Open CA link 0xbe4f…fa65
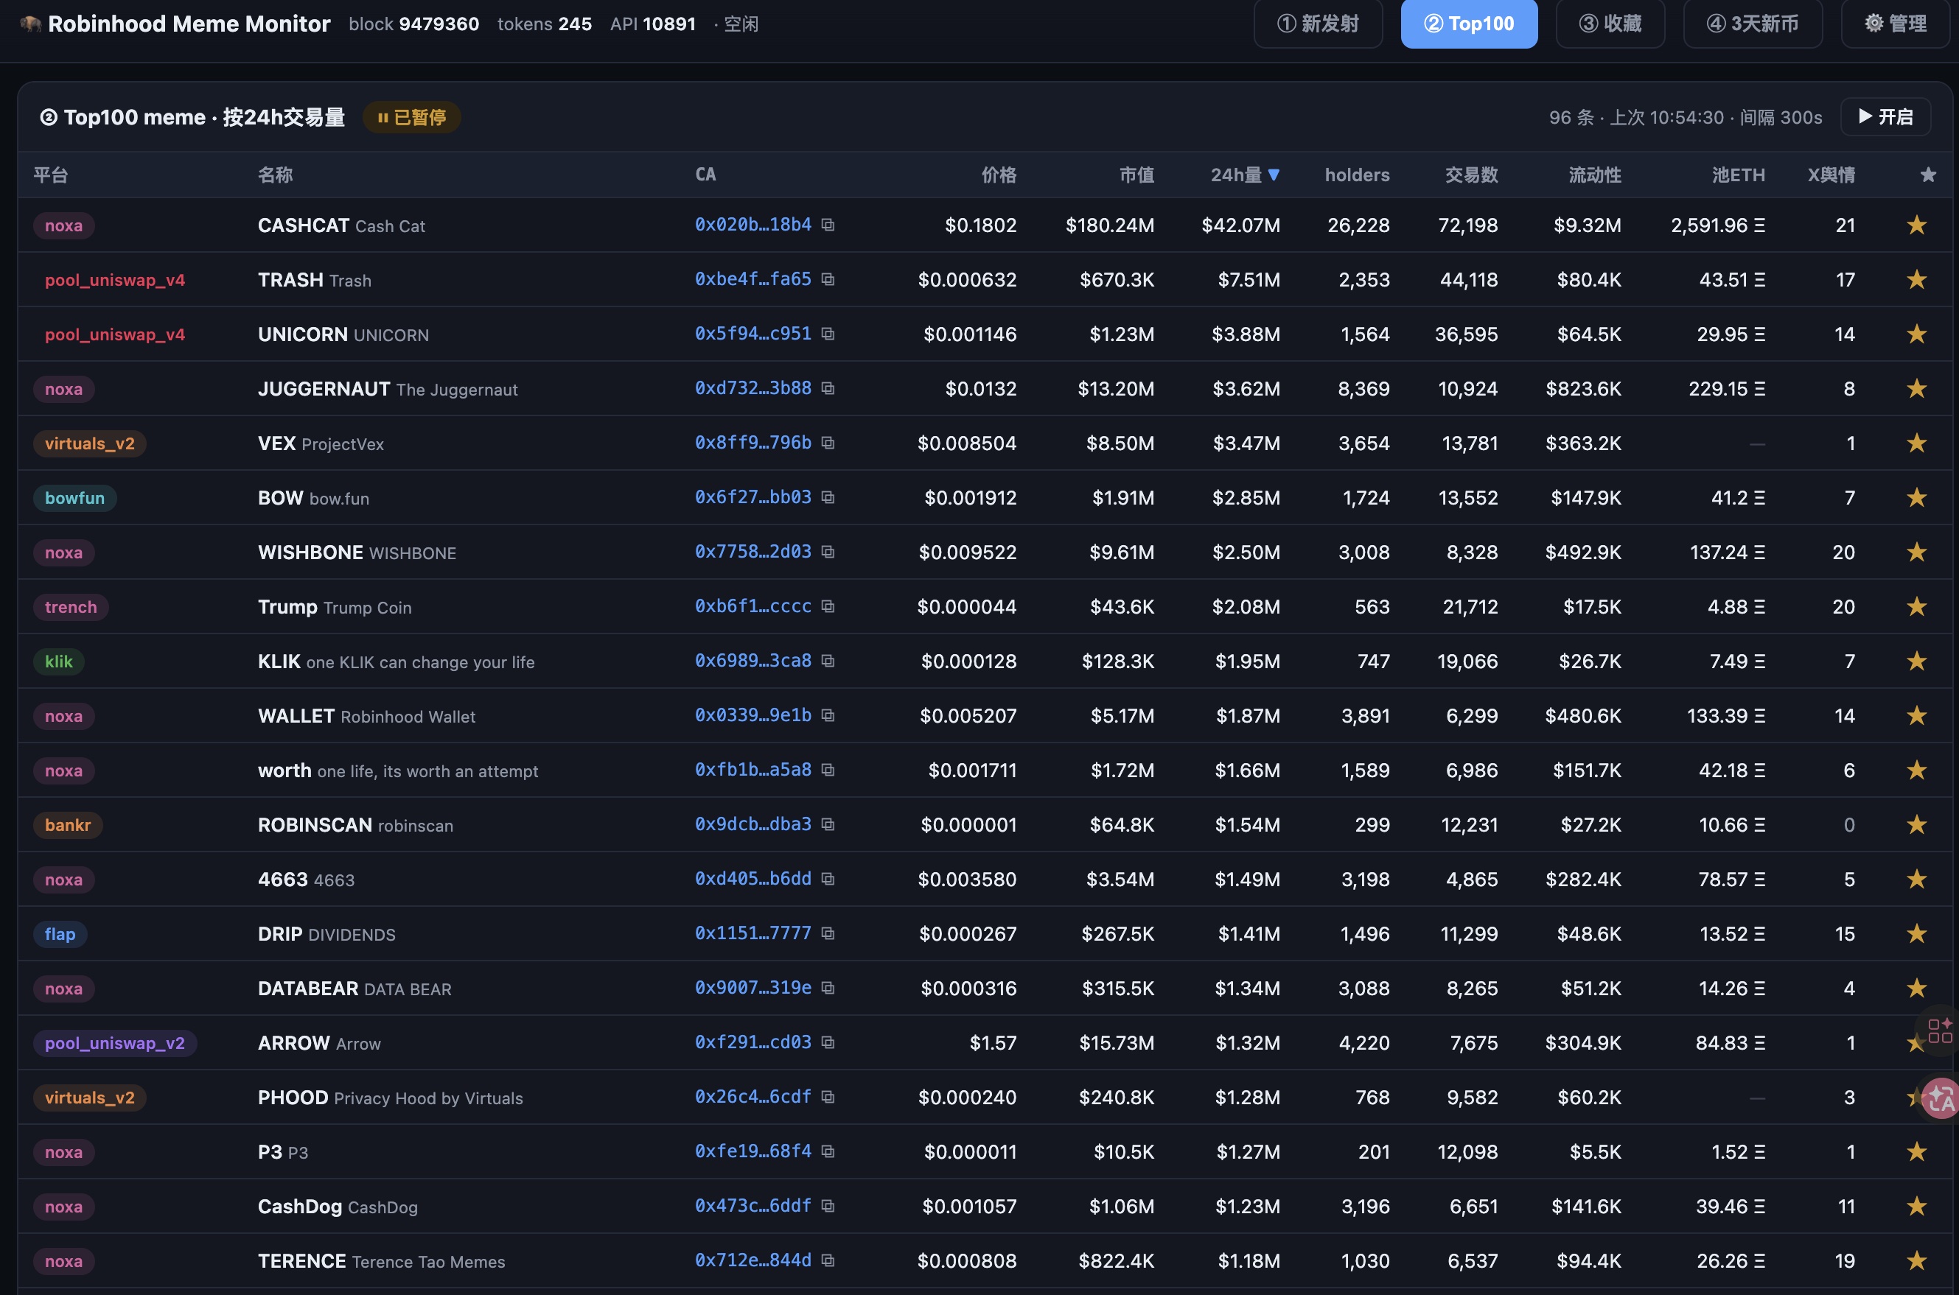This screenshot has width=1959, height=1295. coord(752,279)
